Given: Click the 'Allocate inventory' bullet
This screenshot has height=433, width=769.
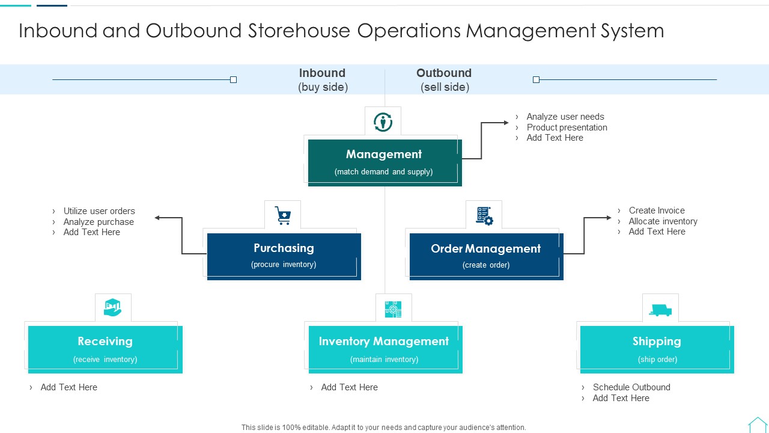Looking at the screenshot, I should 663,221.
